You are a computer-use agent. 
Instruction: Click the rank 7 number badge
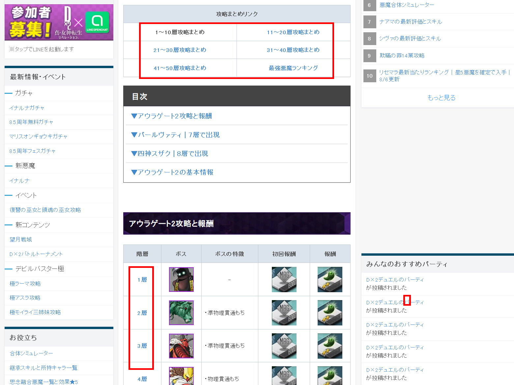point(369,22)
